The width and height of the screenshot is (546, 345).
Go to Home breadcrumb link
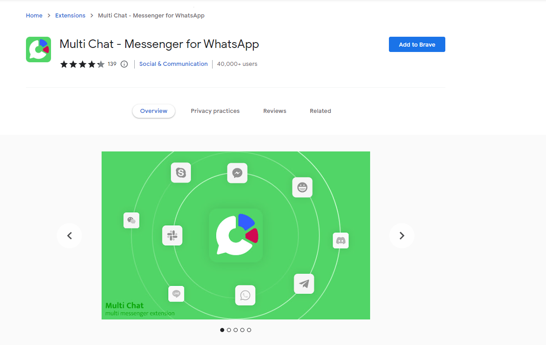pos(34,15)
